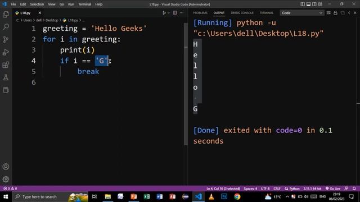
Task: Open the Explorer view in activity bar
Action: tap(6, 15)
